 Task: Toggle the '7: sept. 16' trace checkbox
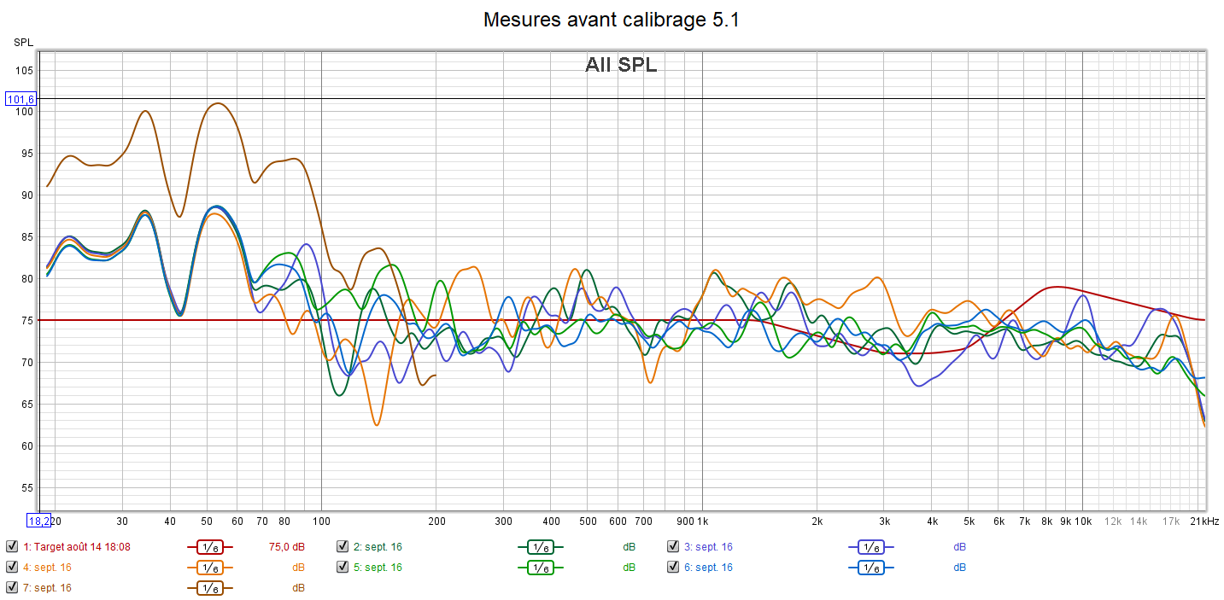coord(12,588)
